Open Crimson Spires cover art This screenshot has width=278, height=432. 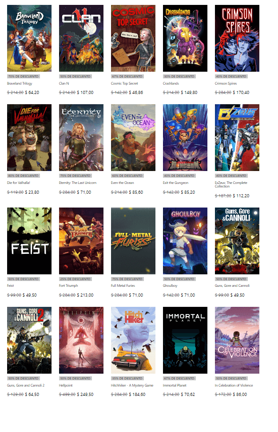237,38
